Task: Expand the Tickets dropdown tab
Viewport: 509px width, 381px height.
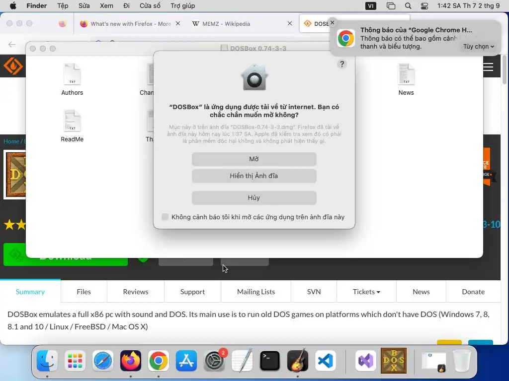Action: (366, 292)
